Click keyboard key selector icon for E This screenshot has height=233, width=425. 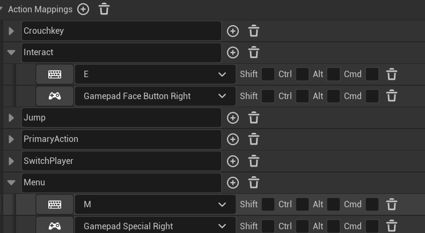(x=55, y=74)
